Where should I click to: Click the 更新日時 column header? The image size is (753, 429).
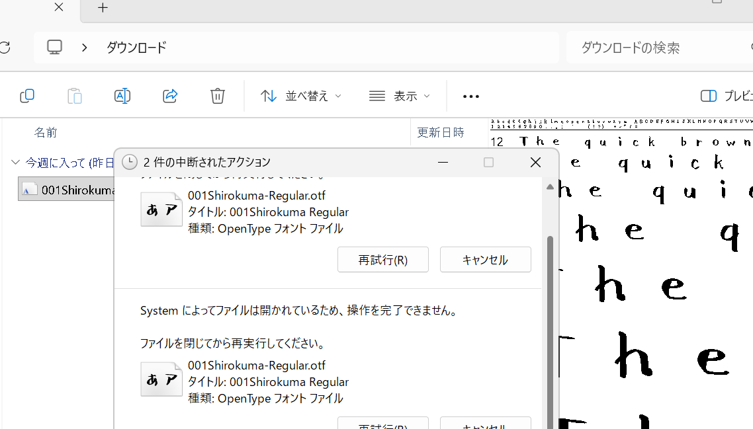click(441, 133)
